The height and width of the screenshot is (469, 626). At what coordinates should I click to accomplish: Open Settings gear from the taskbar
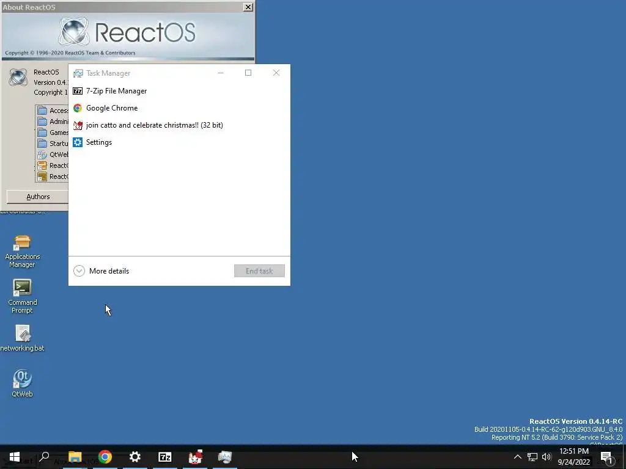click(135, 457)
